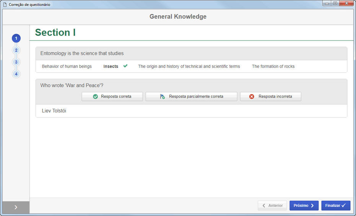Minimize the Correção de questionário window
This screenshot has height=216, width=356.
pyautogui.click(x=327, y=3)
